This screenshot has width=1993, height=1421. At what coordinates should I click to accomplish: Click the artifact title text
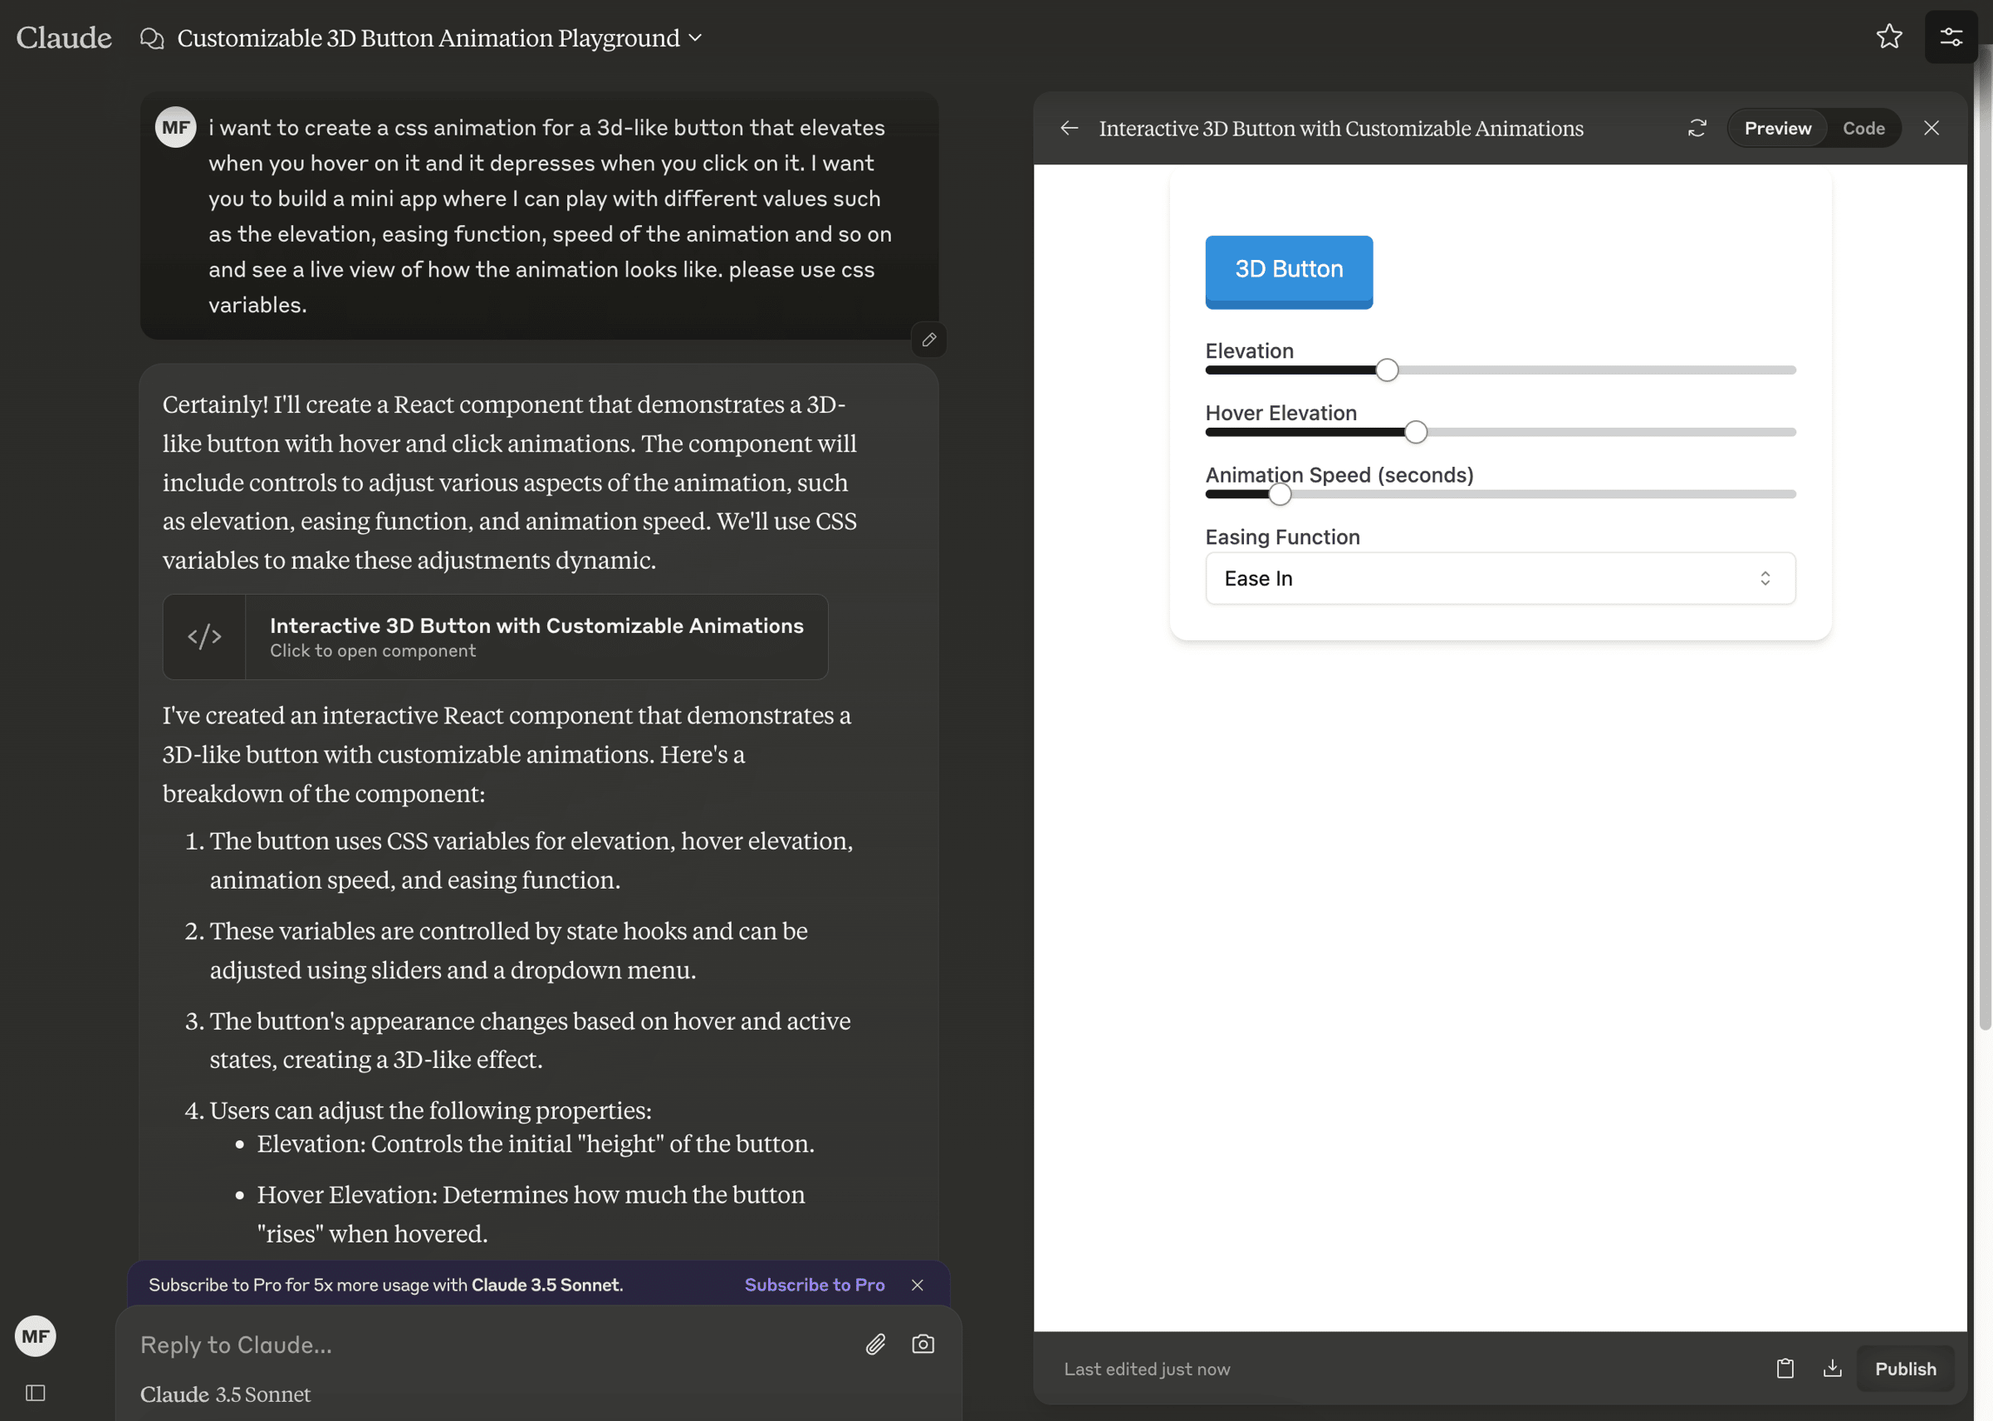click(1340, 129)
